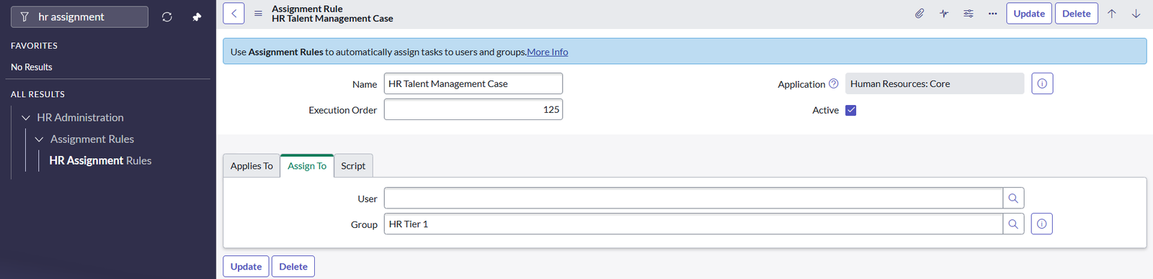Viewport: 1153px width, 279px height.
Task: Preview the Application record info icon
Action: (1042, 83)
